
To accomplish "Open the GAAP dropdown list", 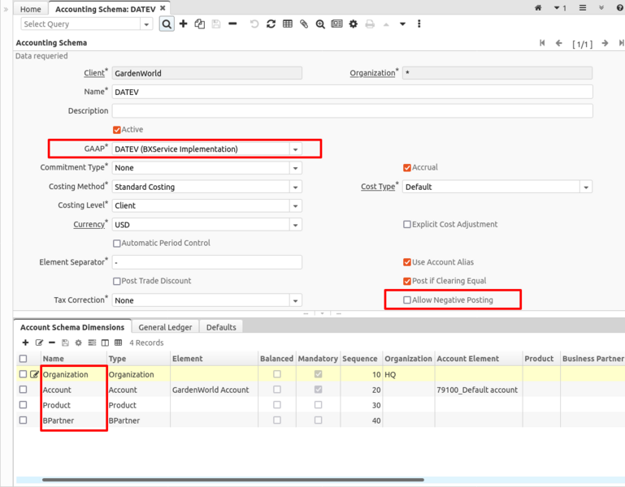I will click(x=295, y=149).
